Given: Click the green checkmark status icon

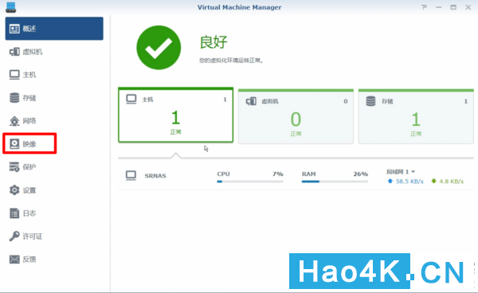Looking at the screenshot, I should point(159,48).
